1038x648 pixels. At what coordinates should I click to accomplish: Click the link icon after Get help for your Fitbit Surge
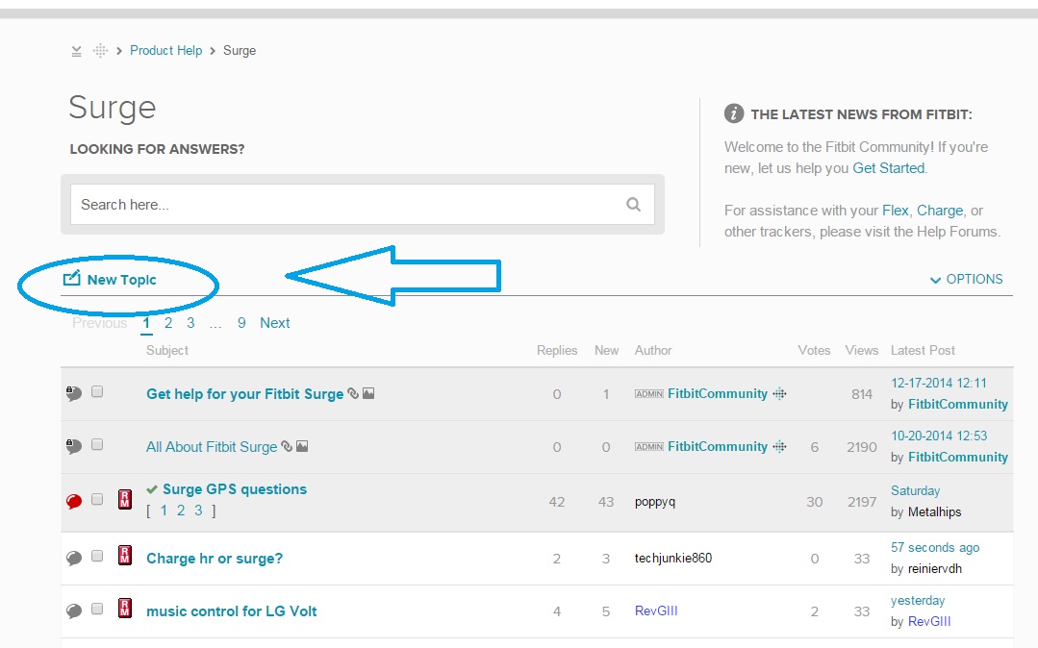pyautogui.click(x=353, y=393)
